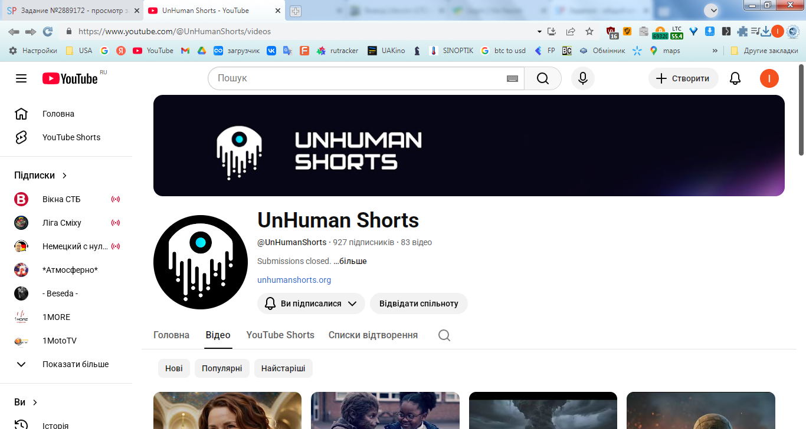806x429 pixels.
Task: Click the UnHuman Shorts channel avatar
Action: point(201,262)
